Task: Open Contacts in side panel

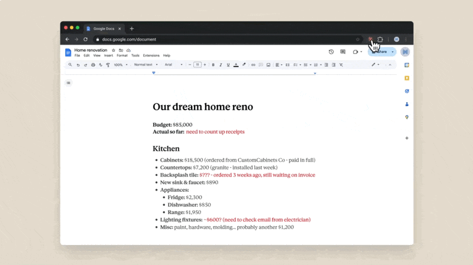Action: click(407, 104)
